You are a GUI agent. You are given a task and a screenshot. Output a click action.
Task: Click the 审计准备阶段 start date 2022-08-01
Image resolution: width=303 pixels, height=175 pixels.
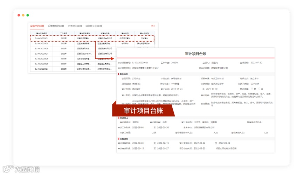pos(138,143)
